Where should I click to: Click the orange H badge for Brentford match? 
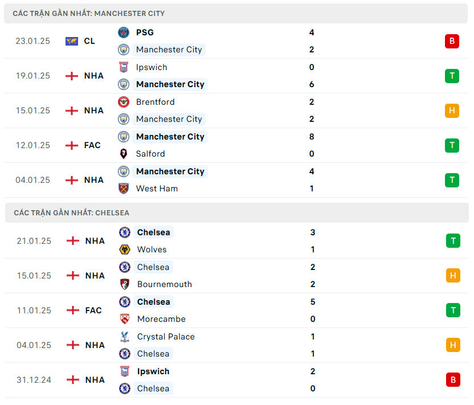[452, 111]
